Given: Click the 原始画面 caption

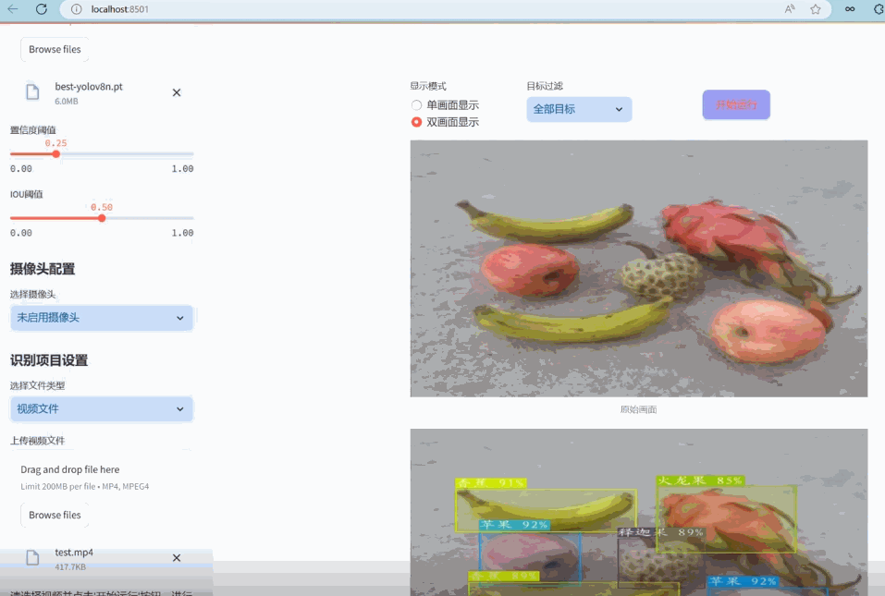Looking at the screenshot, I should (x=638, y=410).
